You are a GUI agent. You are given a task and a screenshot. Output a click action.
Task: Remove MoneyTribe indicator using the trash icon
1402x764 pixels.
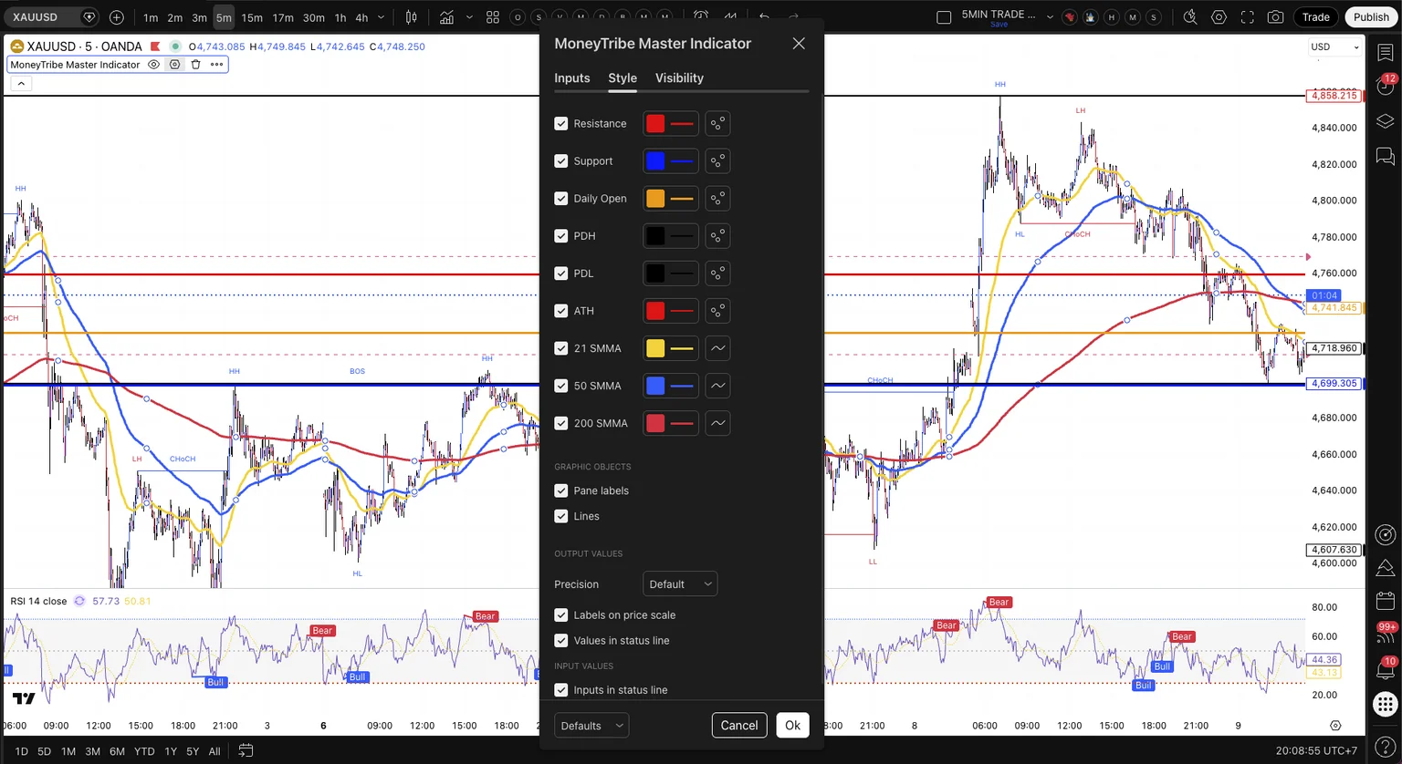point(195,65)
